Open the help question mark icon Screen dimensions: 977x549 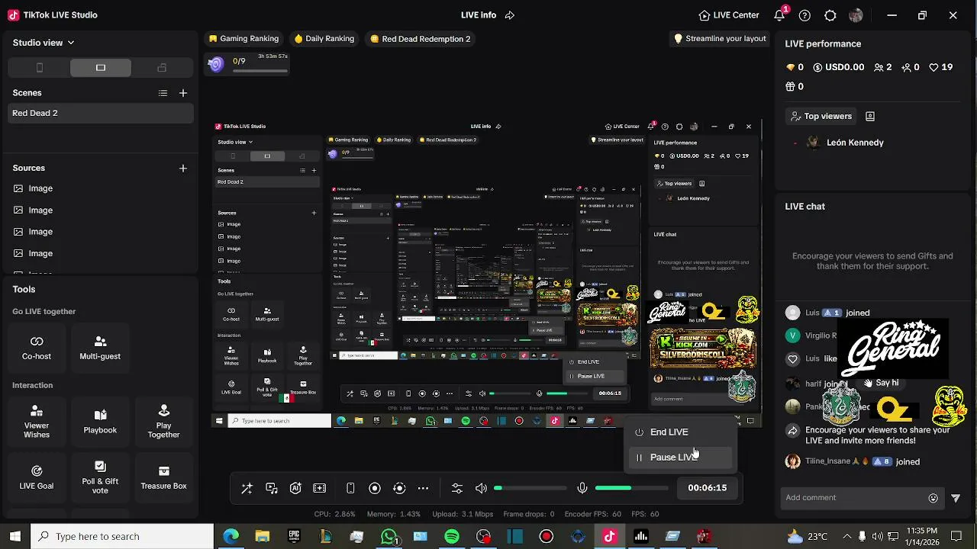pyautogui.click(x=804, y=15)
